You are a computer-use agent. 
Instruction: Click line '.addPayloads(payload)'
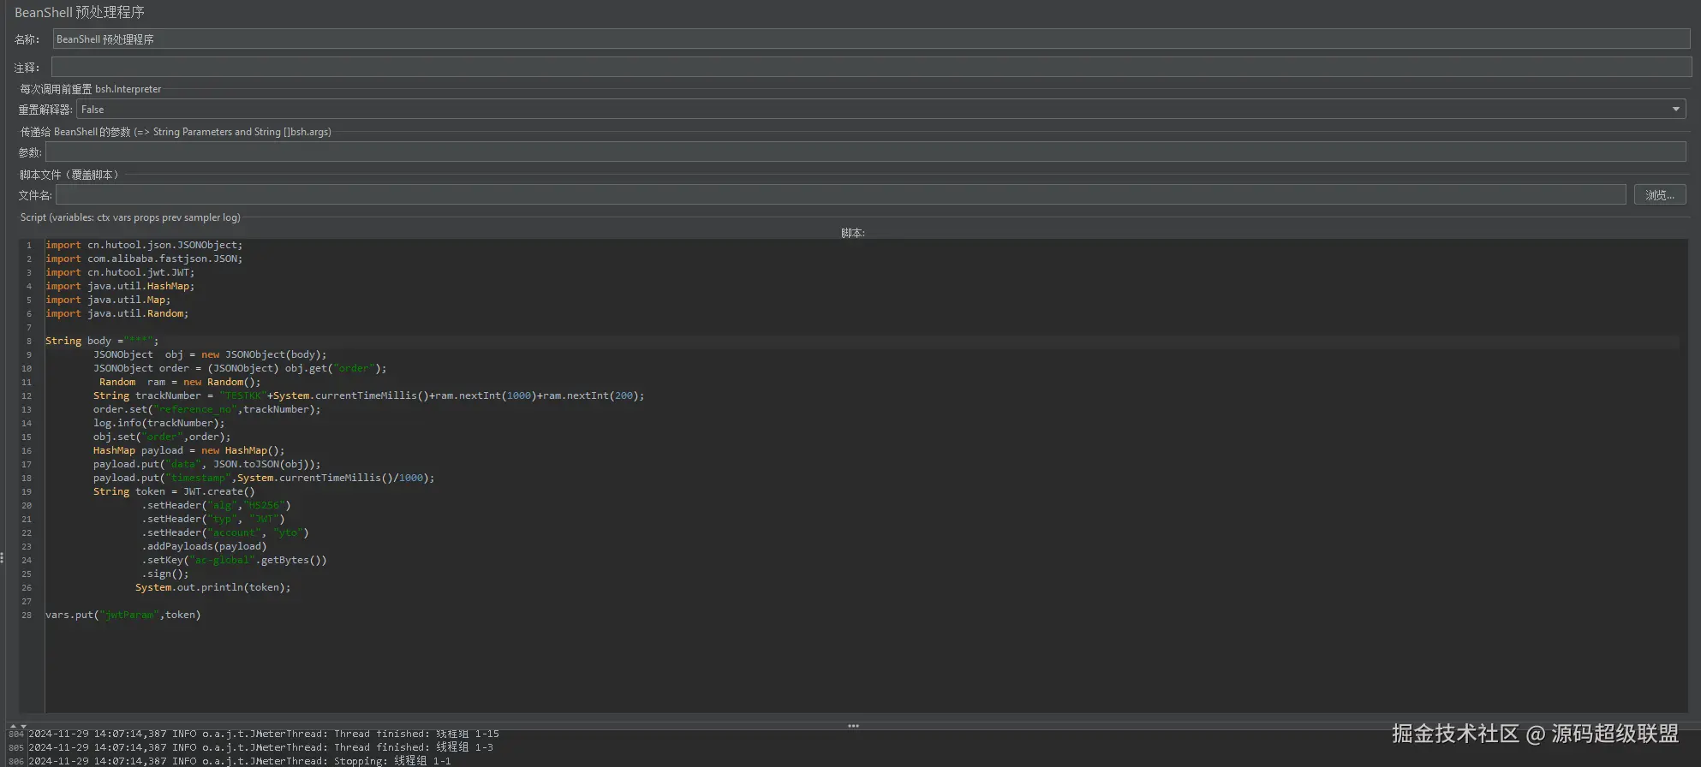click(x=204, y=546)
